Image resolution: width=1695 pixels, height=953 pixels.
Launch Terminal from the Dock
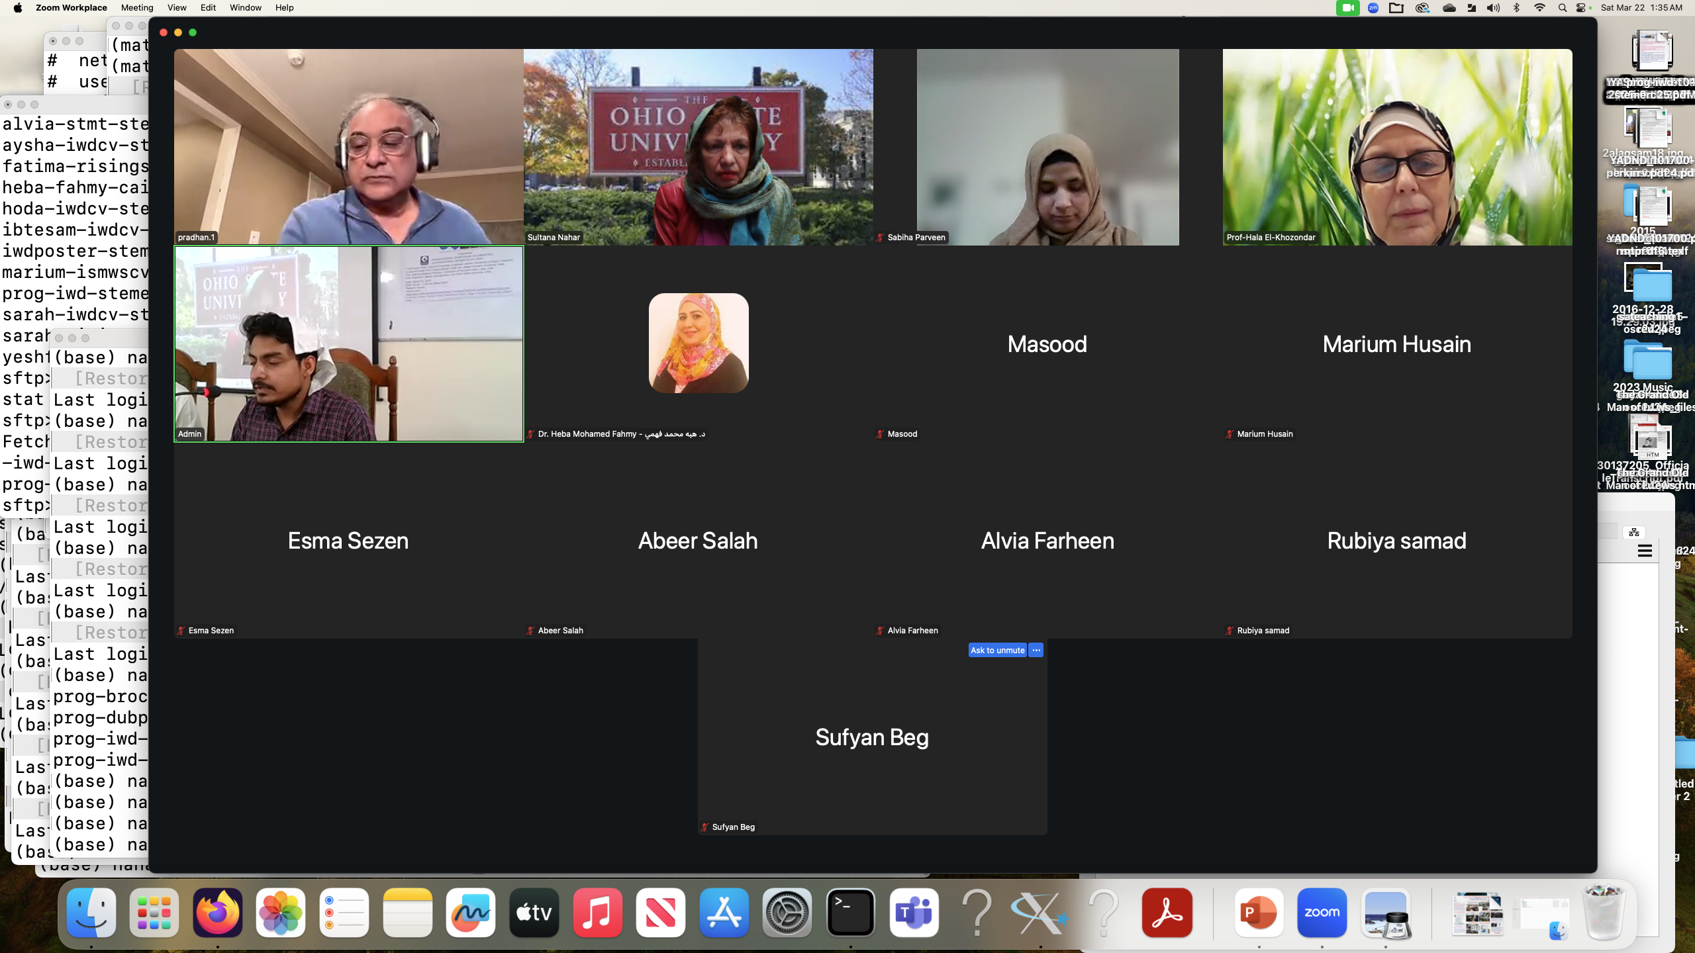pyautogui.click(x=850, y=913)
